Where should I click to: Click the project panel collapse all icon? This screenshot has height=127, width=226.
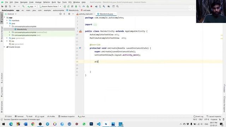pos(64,14)
